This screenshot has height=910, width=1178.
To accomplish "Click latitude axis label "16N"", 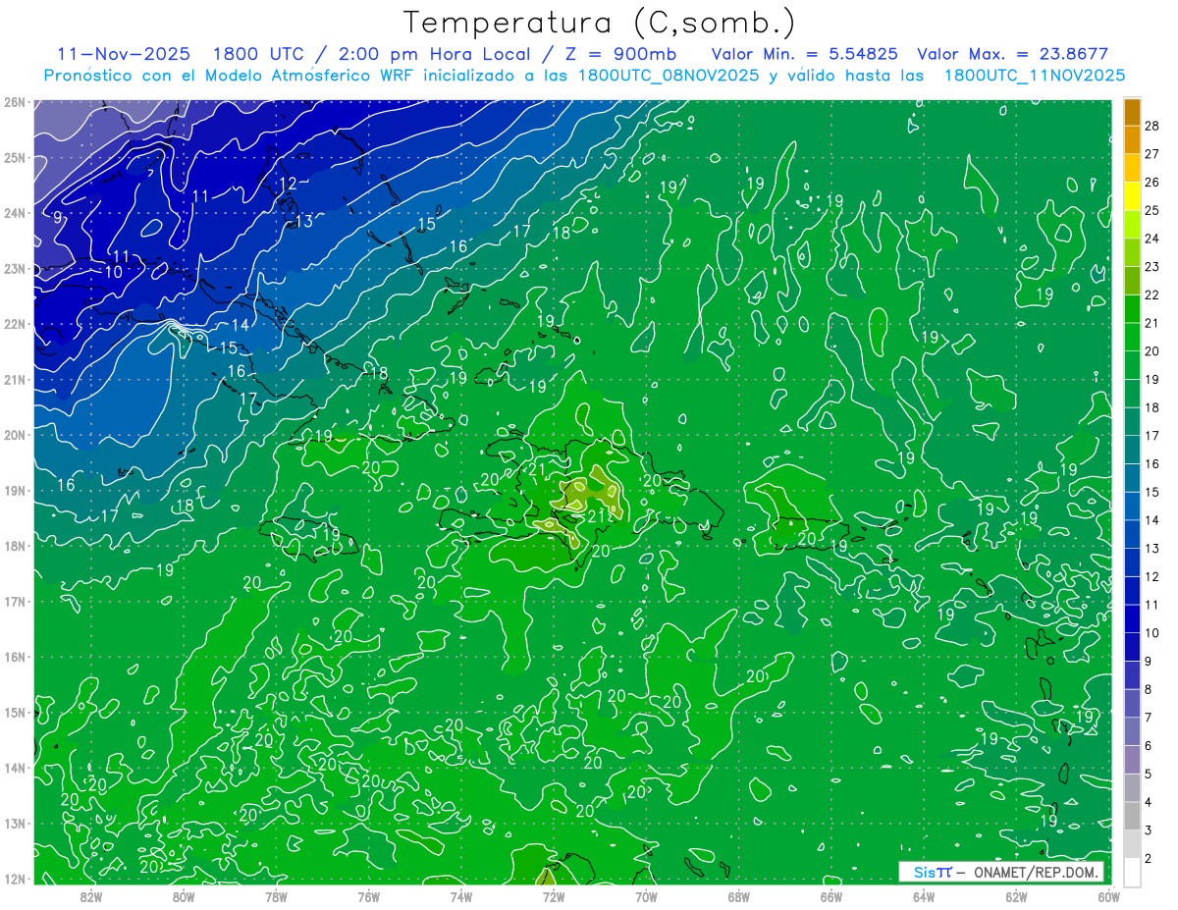I will (14, 656).
